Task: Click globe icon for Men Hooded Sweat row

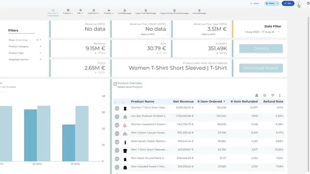Action: [117, 167]
